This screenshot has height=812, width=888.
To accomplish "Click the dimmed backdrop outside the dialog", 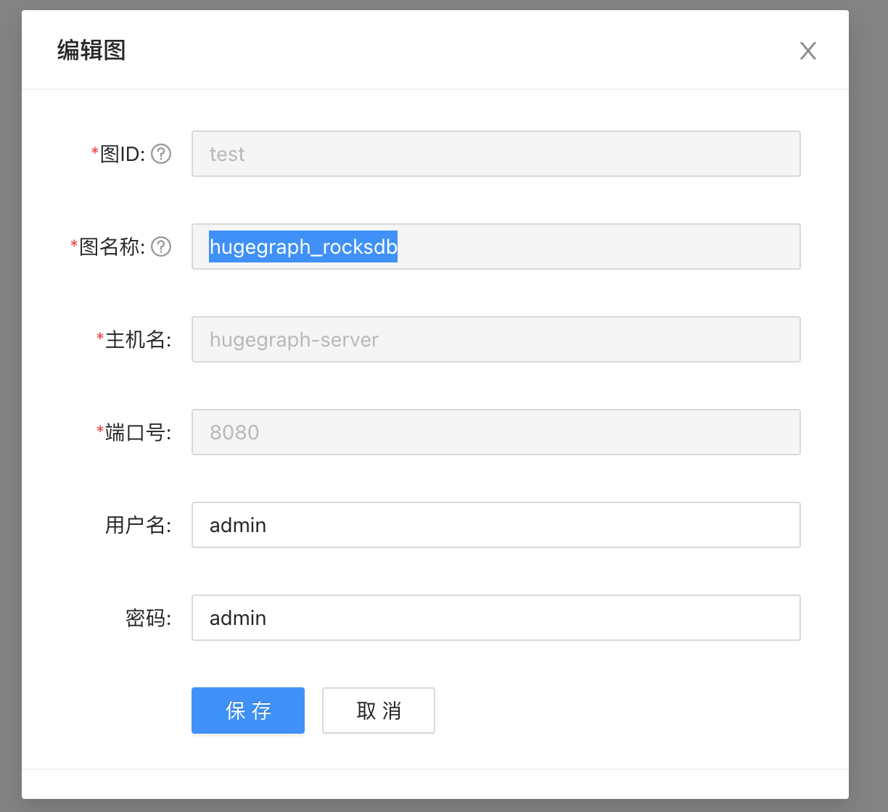I will tap(868, 362).
